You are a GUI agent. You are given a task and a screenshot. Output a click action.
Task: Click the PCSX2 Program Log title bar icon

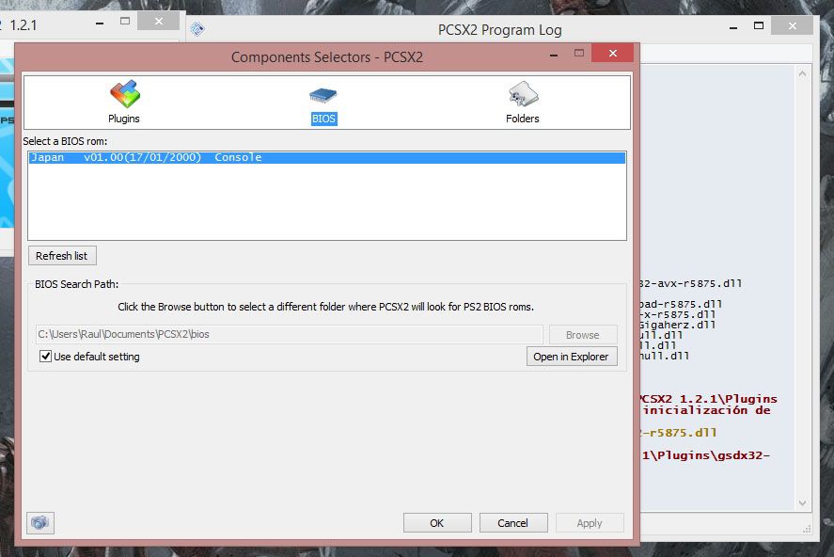tap(197, 29)
